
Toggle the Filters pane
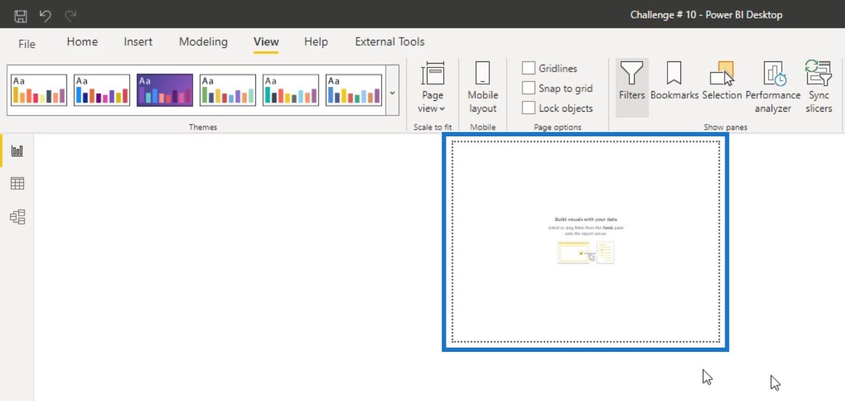[632, 88]
